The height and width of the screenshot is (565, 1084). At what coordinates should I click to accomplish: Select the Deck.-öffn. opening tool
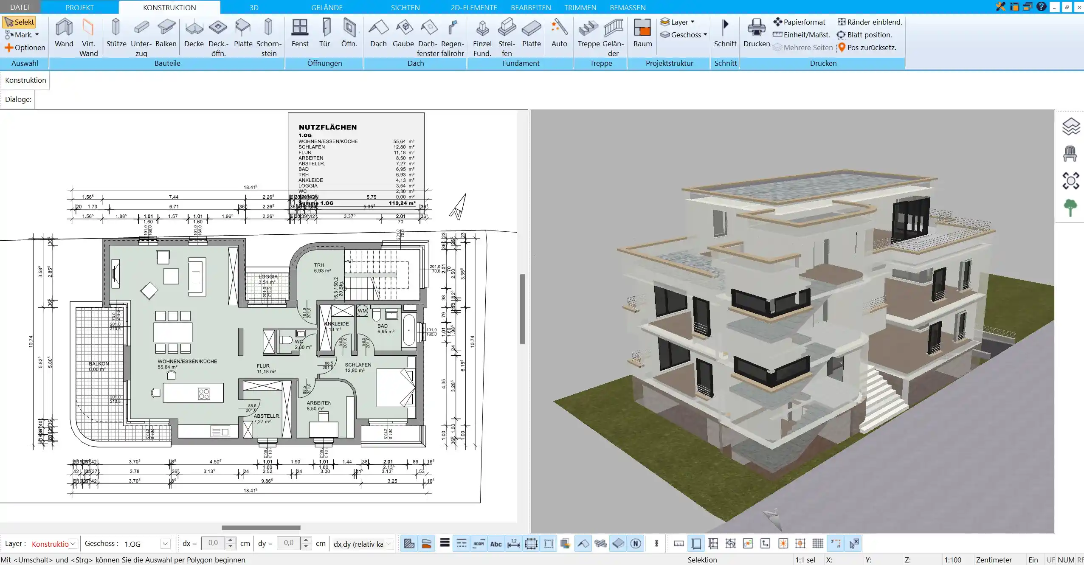point(218,37)
